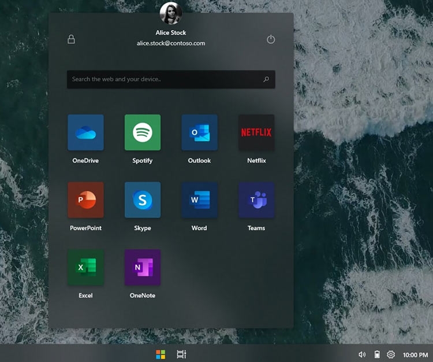The height and width of the screenshot is (362, 433).
Task: Open Task View from the taskbar
Action: [x=181, y=354]
